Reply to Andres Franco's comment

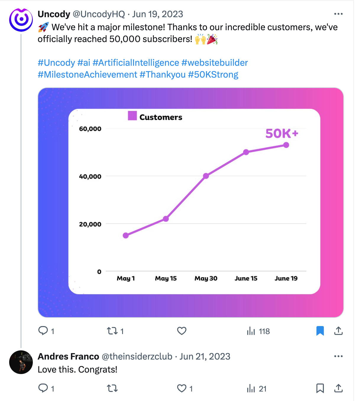pyautogui.click(x=43, y=388)
